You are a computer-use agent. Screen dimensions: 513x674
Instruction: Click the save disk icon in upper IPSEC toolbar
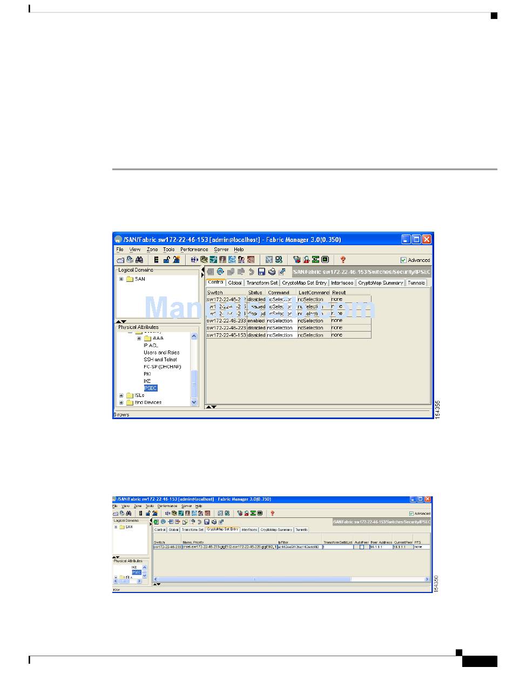click(x=261, y=272)
